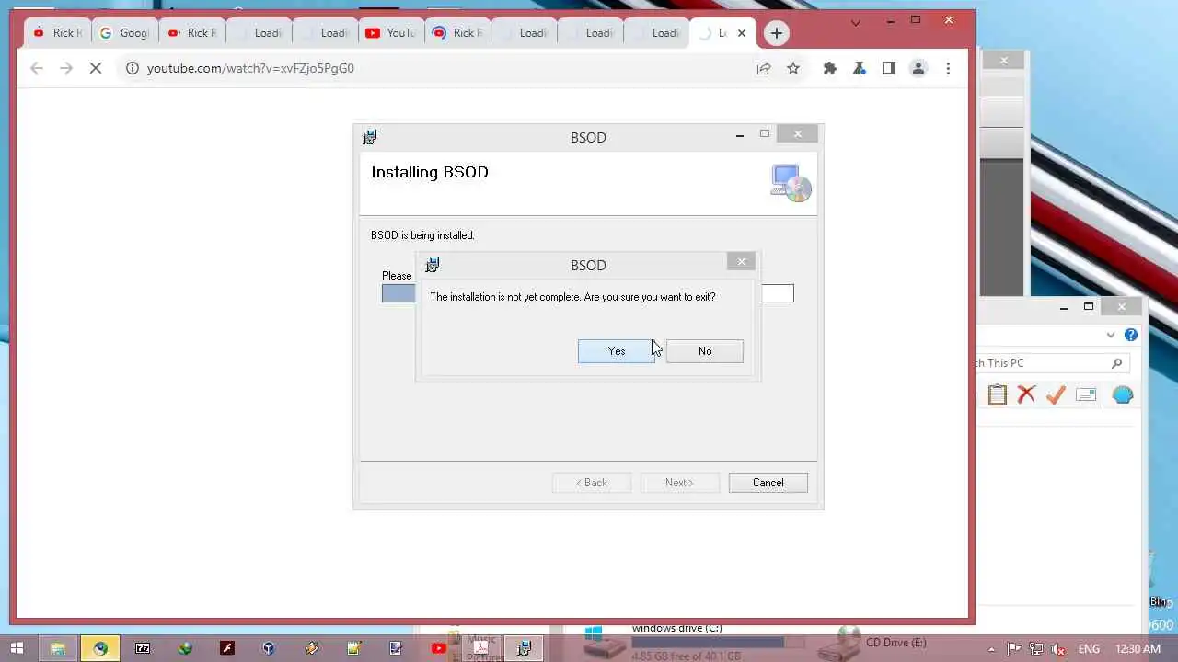Open VirtualBox cube icon on the taskbar
Screen dimensions: 1178x662
coord(269,648)
